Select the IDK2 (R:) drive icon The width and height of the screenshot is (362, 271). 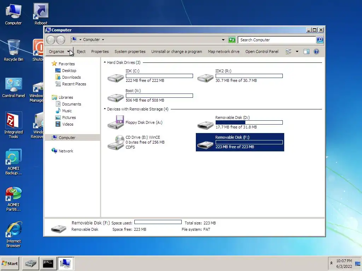[x=205, y=78]
